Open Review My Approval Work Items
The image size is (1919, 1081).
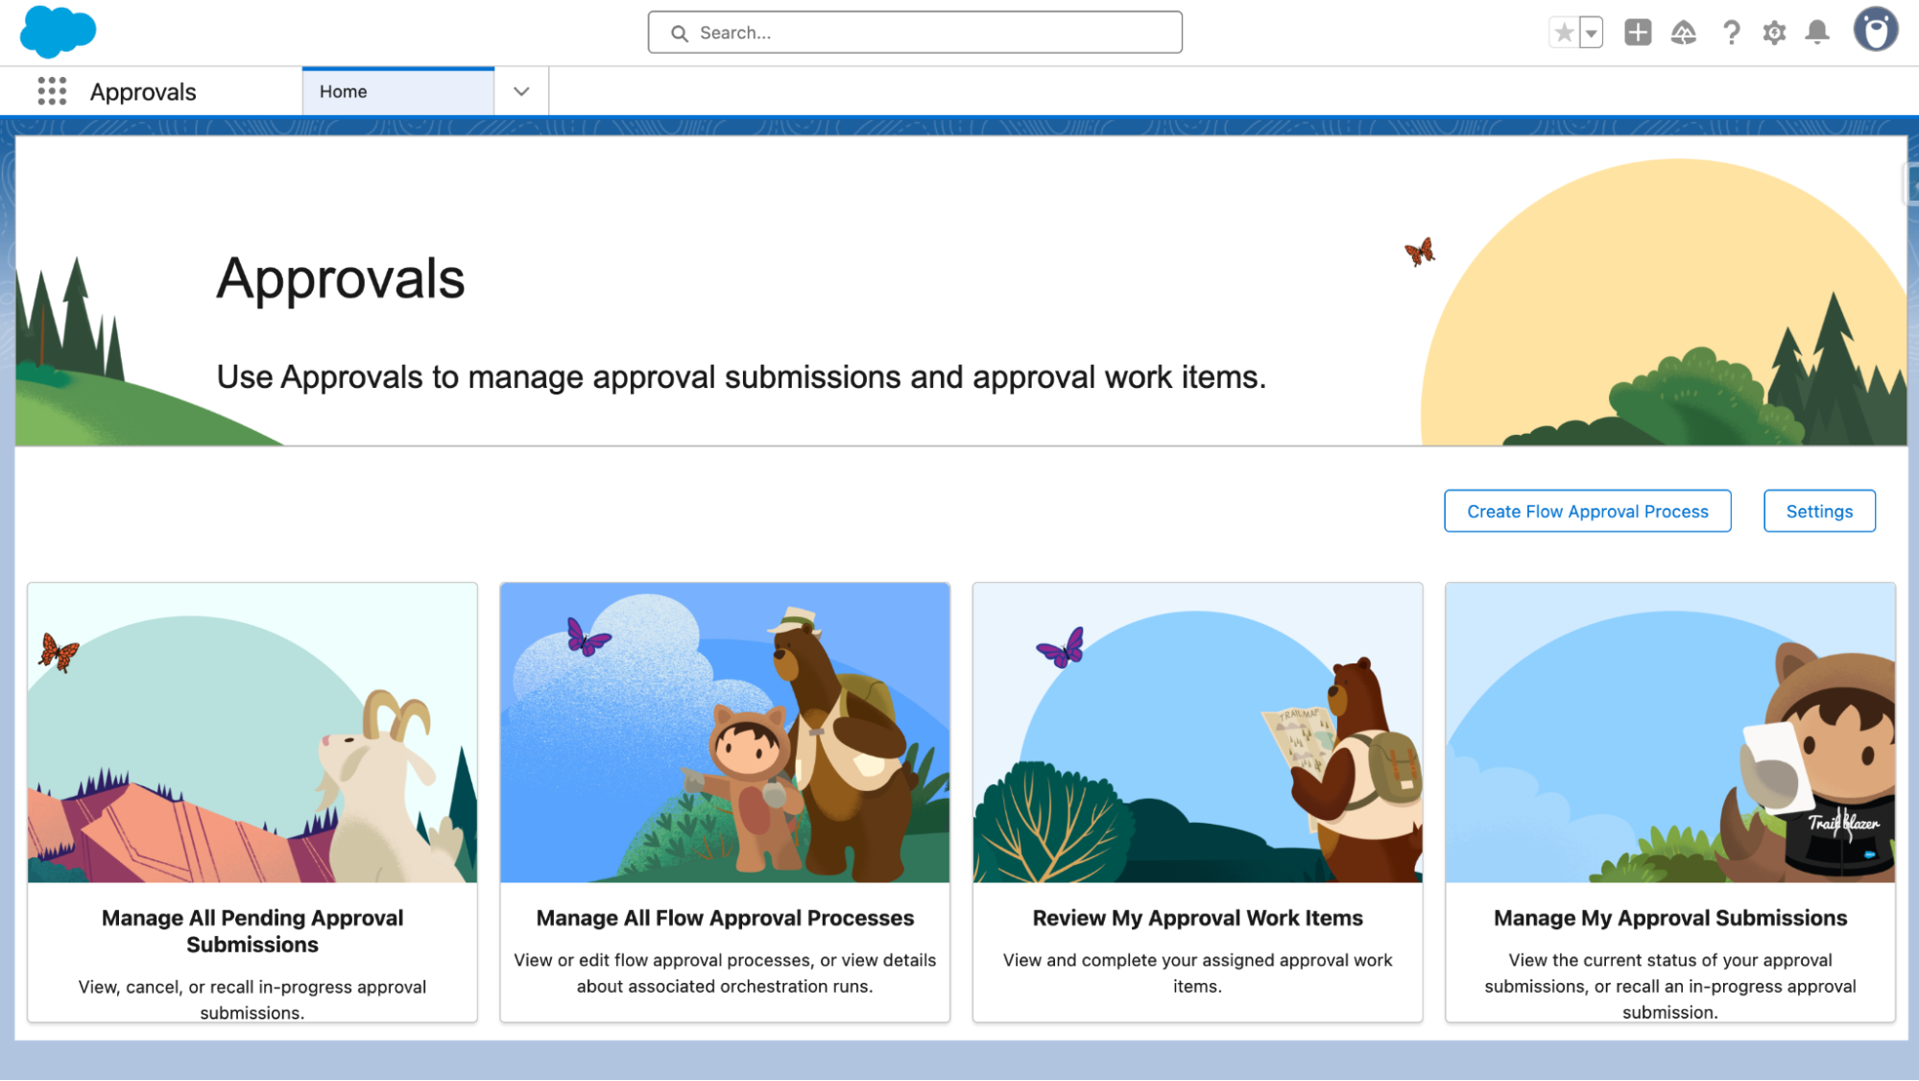click(x=1196, y=917)
